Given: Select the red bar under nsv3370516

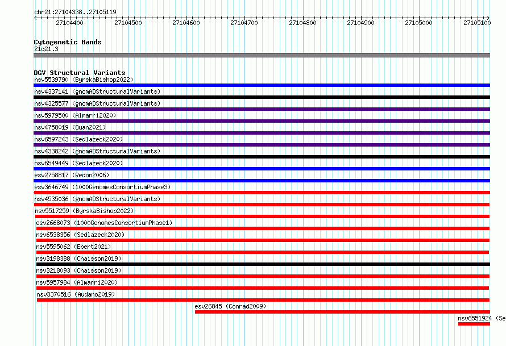Looking at the screenshot, I should coord(263,300).
